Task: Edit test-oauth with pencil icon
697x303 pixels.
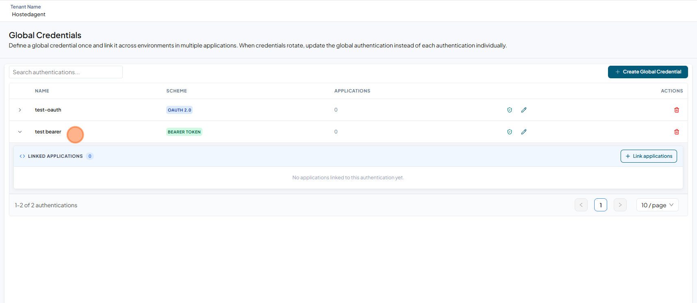Action: click(524, 110)
